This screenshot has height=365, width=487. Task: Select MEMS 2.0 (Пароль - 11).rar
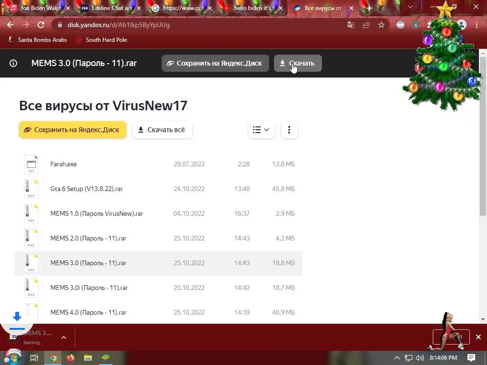coord(88,239)
